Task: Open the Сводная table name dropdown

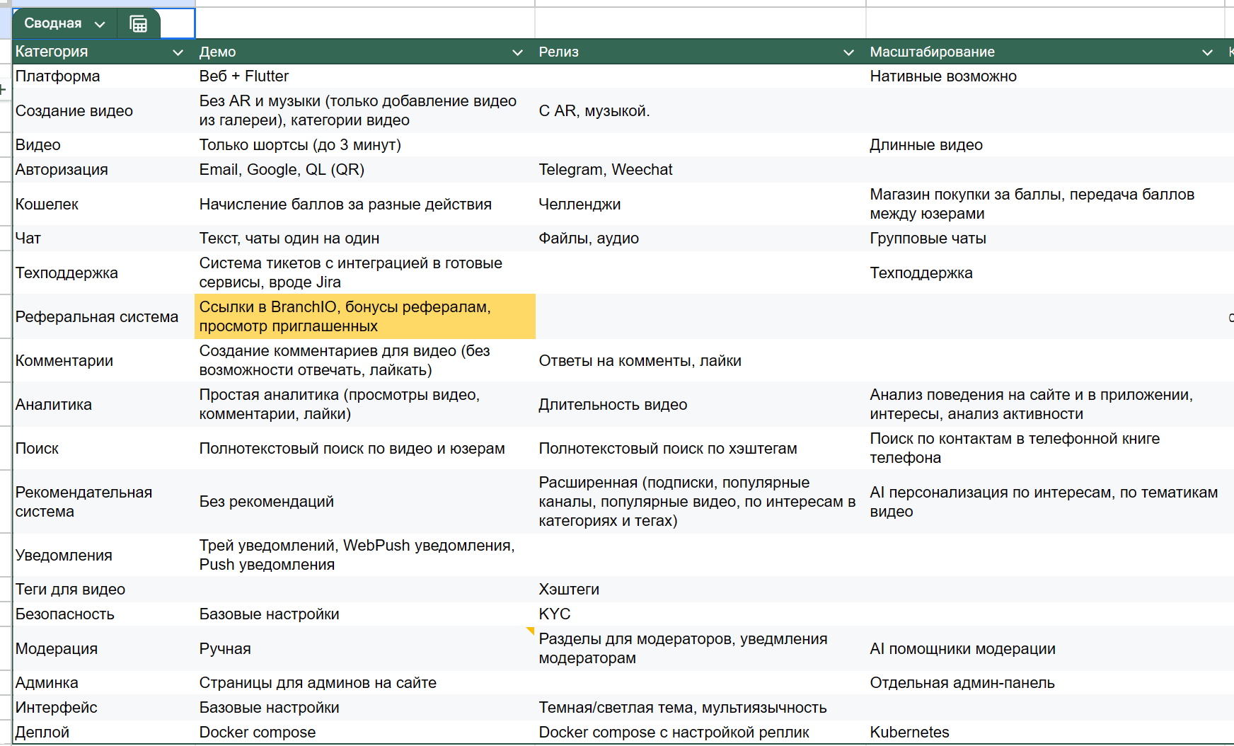Action: click(x=100, y=24)
